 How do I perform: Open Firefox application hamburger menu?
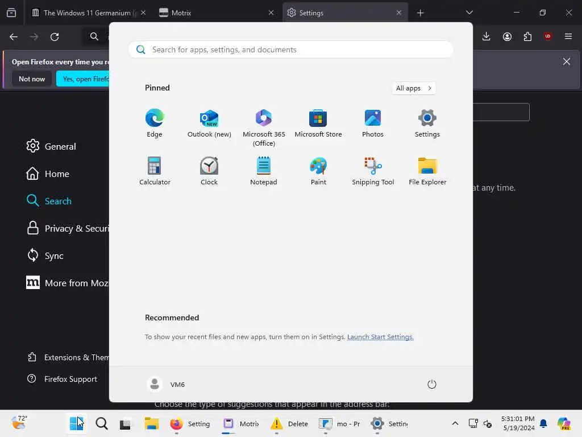tap(568, 36)
